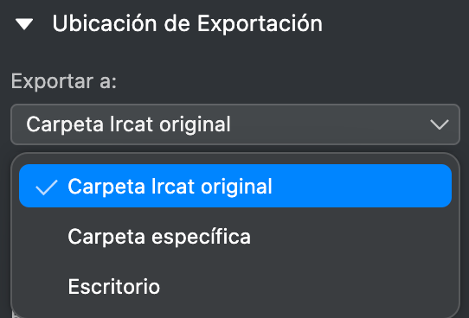Click the Exportar a: label
469x318 pixels.
[x=64, y=81]
